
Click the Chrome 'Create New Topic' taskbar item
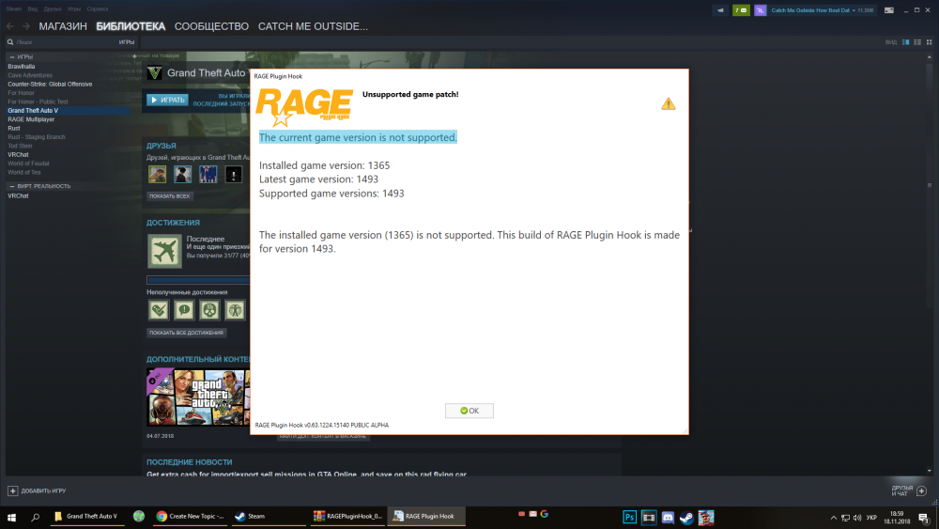coord(191,517)
